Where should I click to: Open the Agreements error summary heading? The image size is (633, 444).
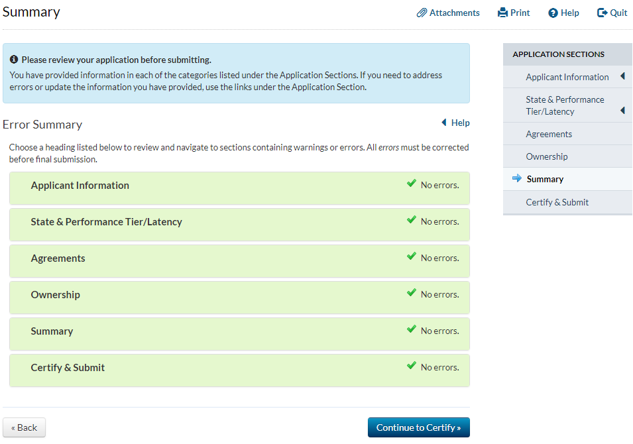(x=58, y=258)
